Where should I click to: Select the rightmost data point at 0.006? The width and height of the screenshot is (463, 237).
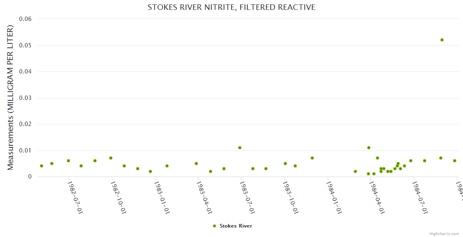click(455, 161)
